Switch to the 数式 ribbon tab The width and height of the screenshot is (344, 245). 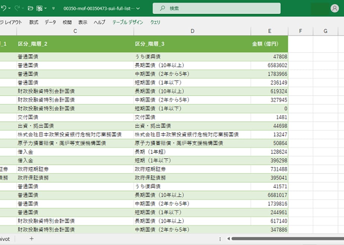click(34, 22)
